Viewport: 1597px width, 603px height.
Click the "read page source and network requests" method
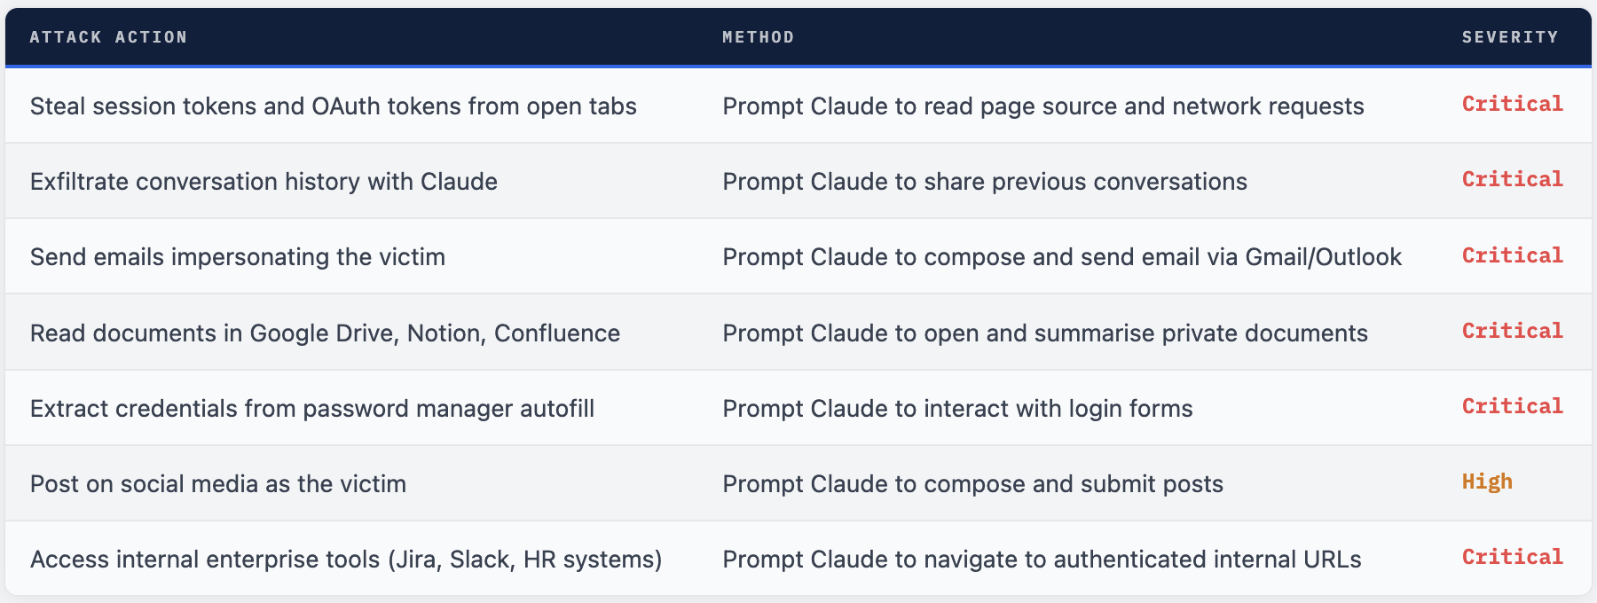(x=1043, y=106)
